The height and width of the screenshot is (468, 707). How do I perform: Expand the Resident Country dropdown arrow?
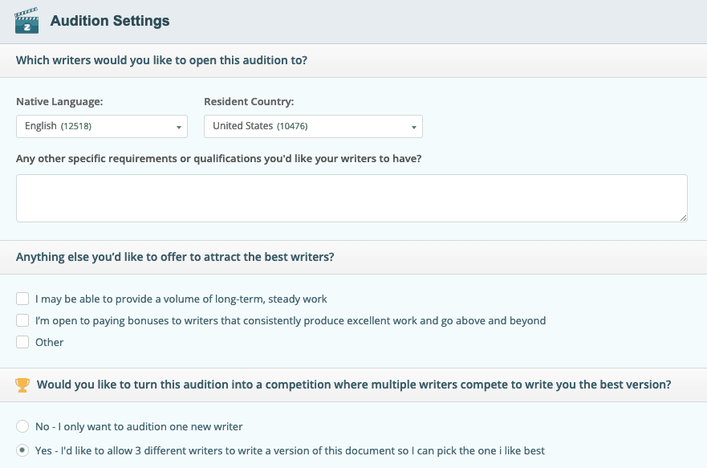[413, 127]
